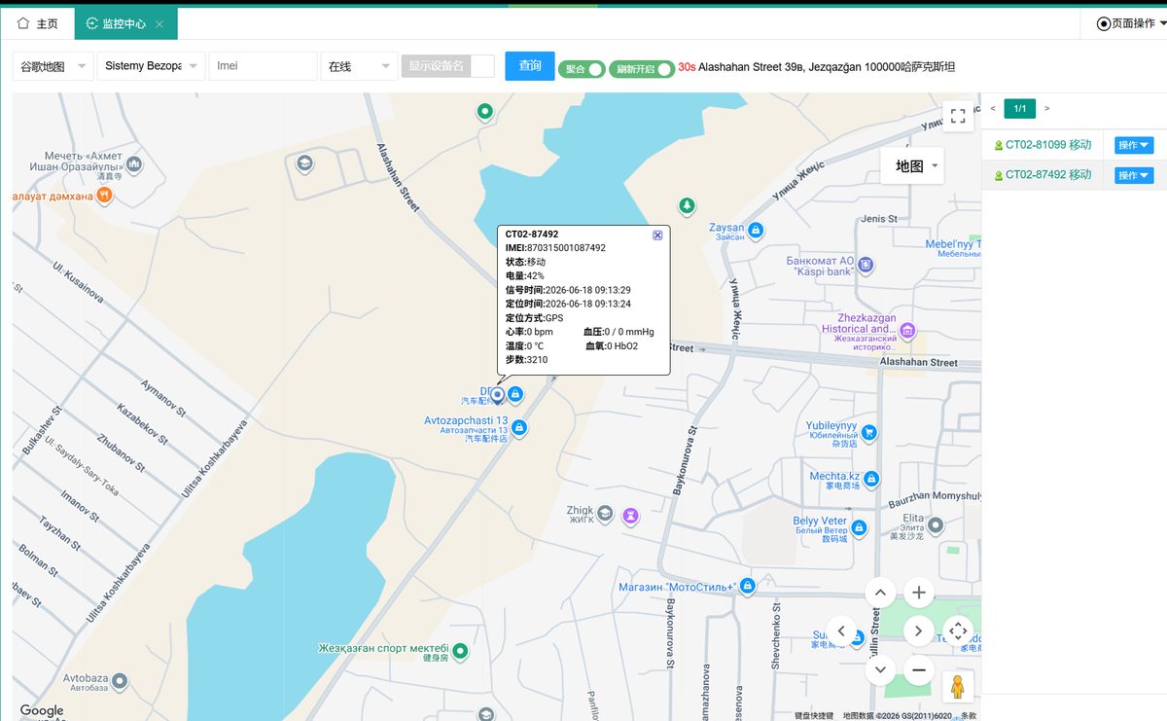
Task: Click the Mechta.kz shop marker
Action: (871, 479)
